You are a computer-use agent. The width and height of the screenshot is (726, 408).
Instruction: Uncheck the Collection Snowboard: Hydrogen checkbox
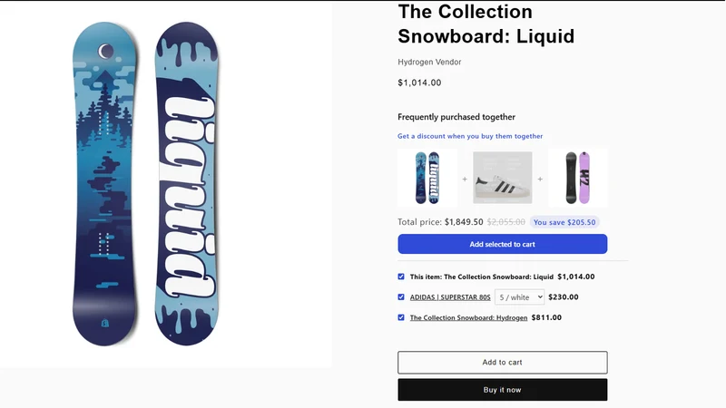tap(401, 317)
